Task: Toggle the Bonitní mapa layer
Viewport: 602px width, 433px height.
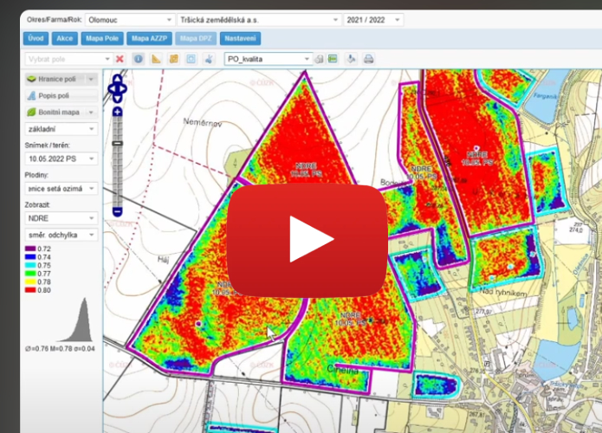Action: [55, 112]
